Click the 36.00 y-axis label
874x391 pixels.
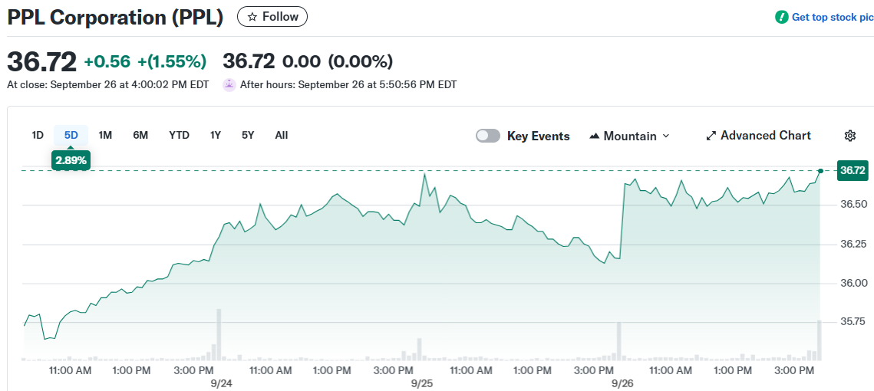point(853,283)
